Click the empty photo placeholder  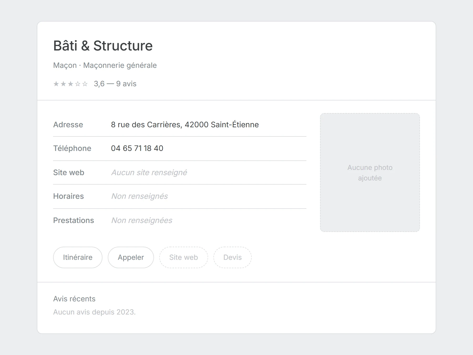click(370, 173)
